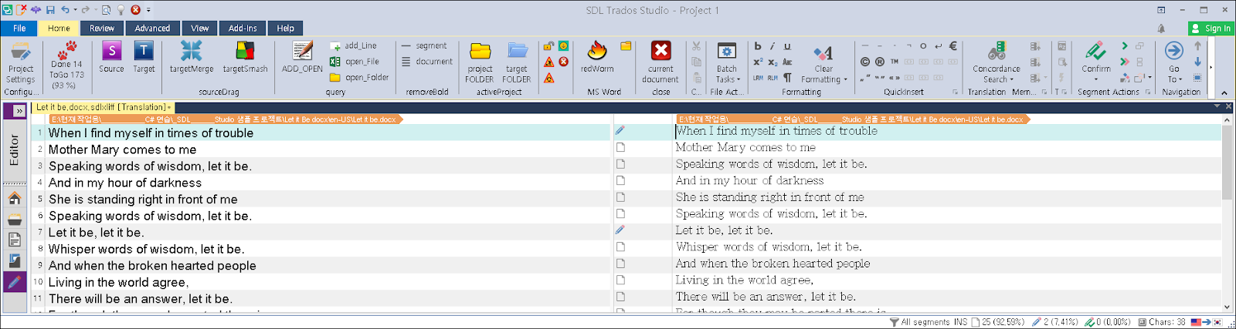Insert the registered trademark symbol
The width and height of the screenshot is (1236, 329).
click(879, 62)
